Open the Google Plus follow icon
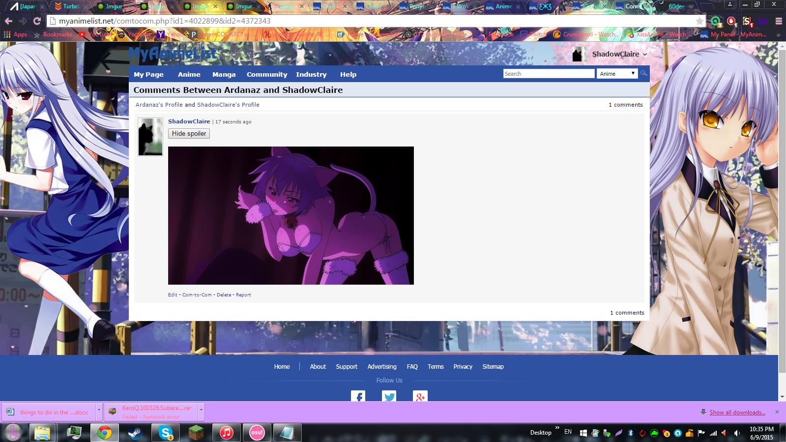Screen dimensions: 786x442 [420, 396]
